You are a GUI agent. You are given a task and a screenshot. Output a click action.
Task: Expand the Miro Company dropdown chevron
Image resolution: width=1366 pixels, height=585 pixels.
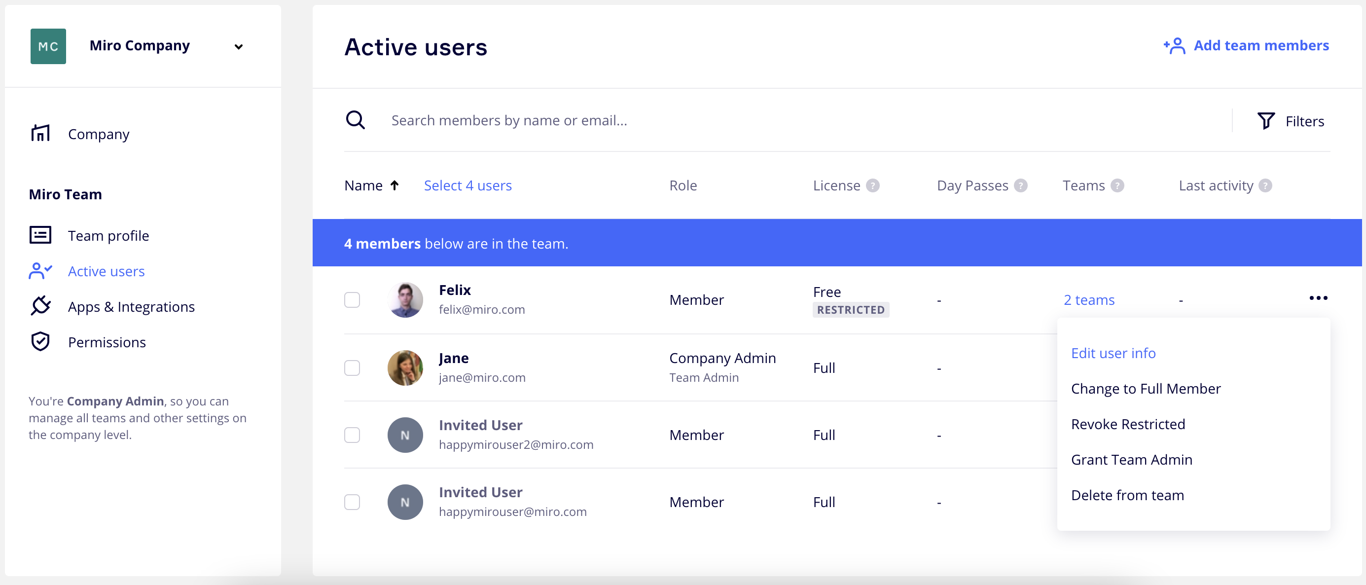(239, 47)
